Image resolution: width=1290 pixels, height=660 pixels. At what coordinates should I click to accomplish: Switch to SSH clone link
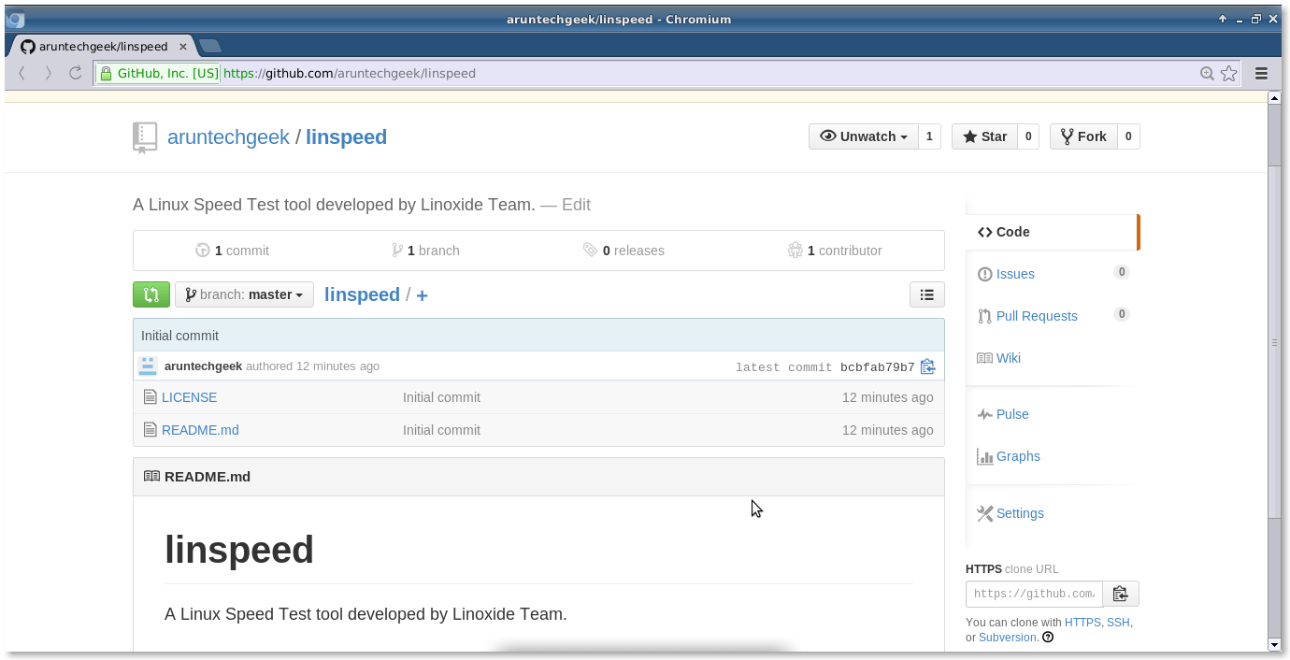(x=1118, y=621)
